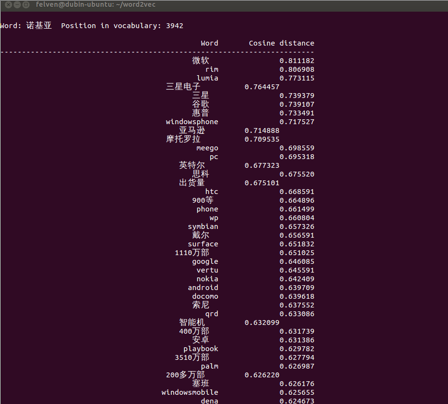Select the value 0.646085
This screenshot has height=404, width=448.
pyautogui.click(x=297, y=261)
